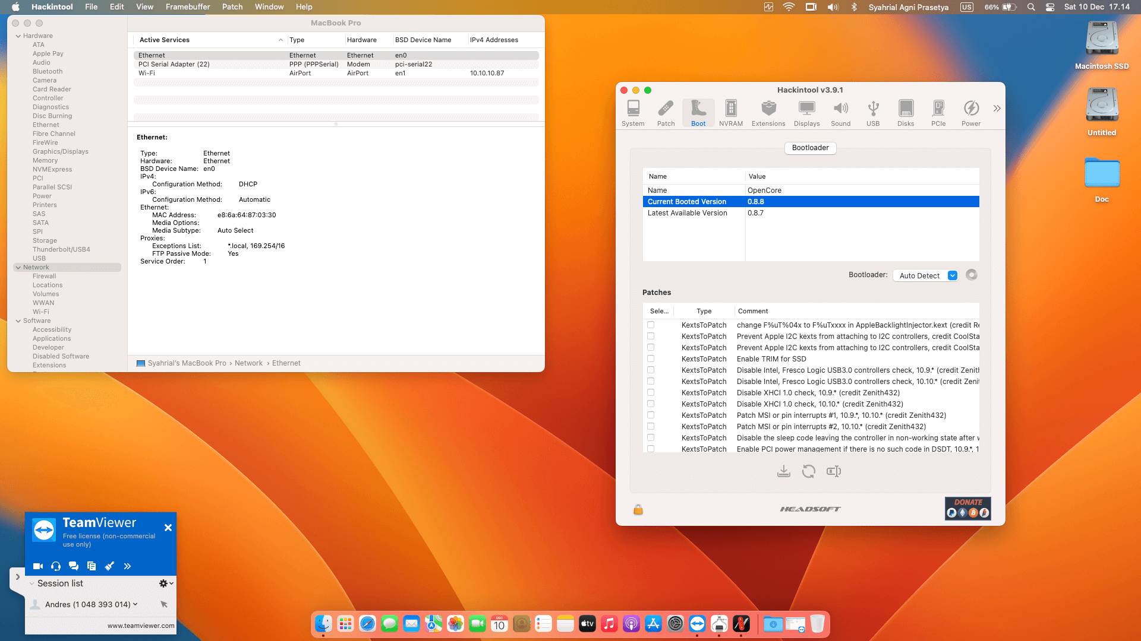
Task: Open the Extensions toolbar icon
Action: 768,113
